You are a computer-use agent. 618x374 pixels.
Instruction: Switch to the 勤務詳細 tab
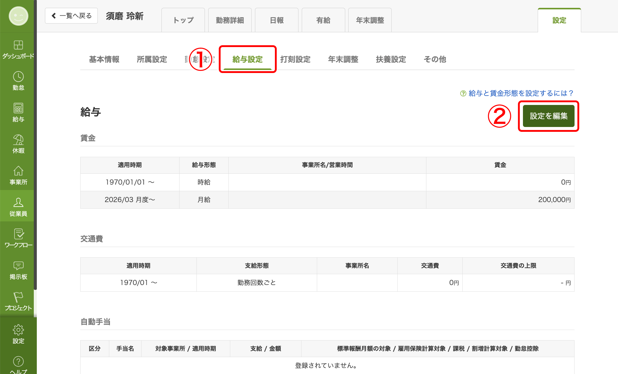[230, 20]
